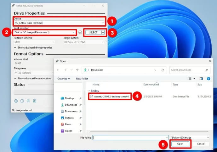The image size is (217, 152).
Task: Show the Rufus log icon
Action: 34,101
